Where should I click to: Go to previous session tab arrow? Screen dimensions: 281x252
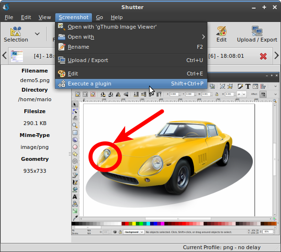click(4, 56)
